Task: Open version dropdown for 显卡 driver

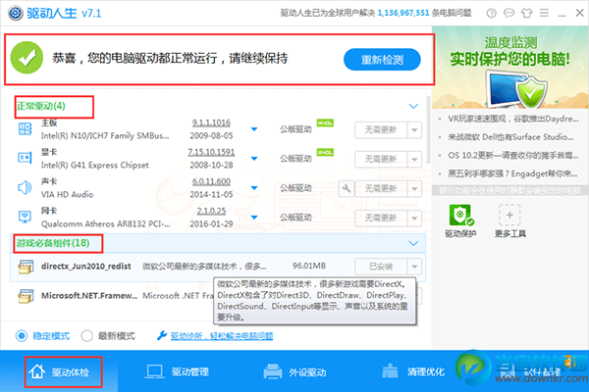Action: coord(254,159)
